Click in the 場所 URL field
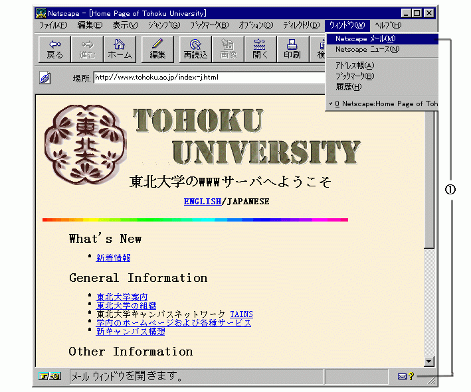The height and width of the screenshot is (392, 471). coord(209,78)
